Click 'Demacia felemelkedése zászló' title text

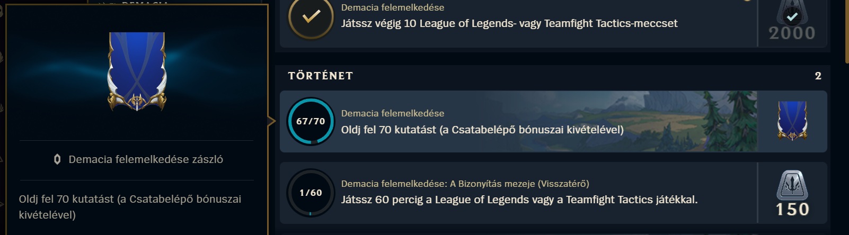point(146,159)
